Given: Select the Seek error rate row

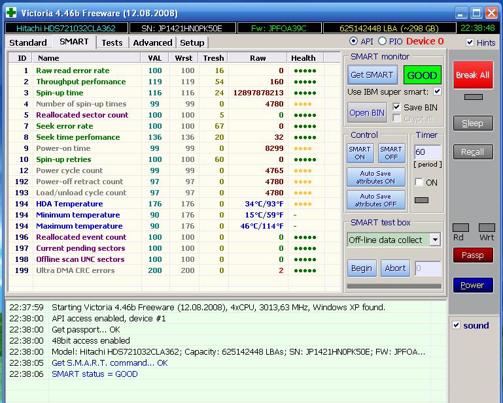Looking at the screenshot, I should click(174, 126).
